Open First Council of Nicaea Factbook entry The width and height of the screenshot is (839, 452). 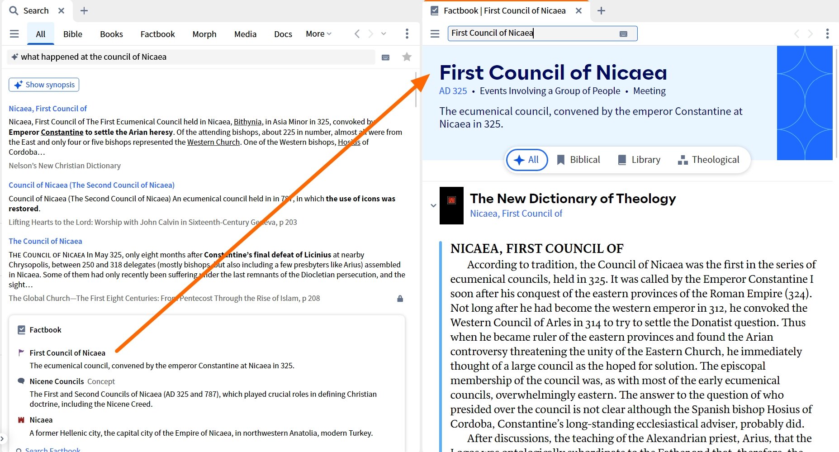[67, 353]
